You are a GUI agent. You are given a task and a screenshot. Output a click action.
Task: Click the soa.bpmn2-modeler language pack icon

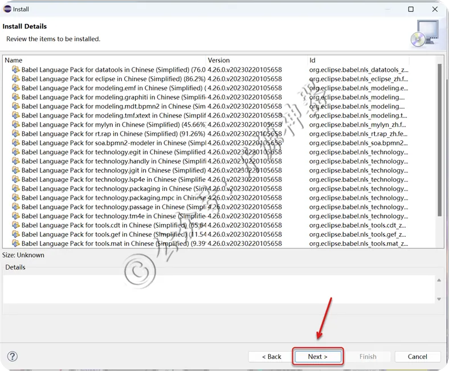coord(16,143)
